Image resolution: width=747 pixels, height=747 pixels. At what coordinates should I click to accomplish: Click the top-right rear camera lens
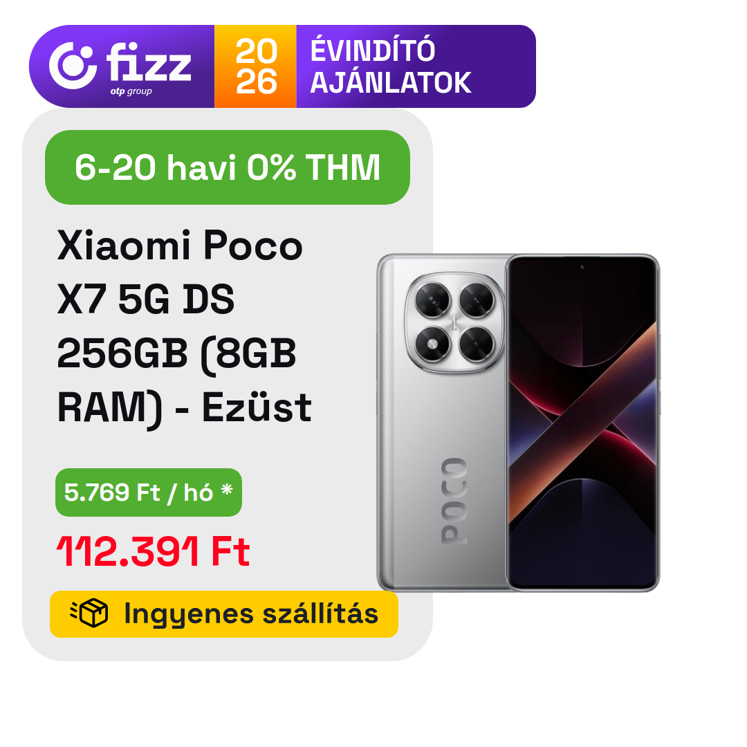click(x=476, y=300)
